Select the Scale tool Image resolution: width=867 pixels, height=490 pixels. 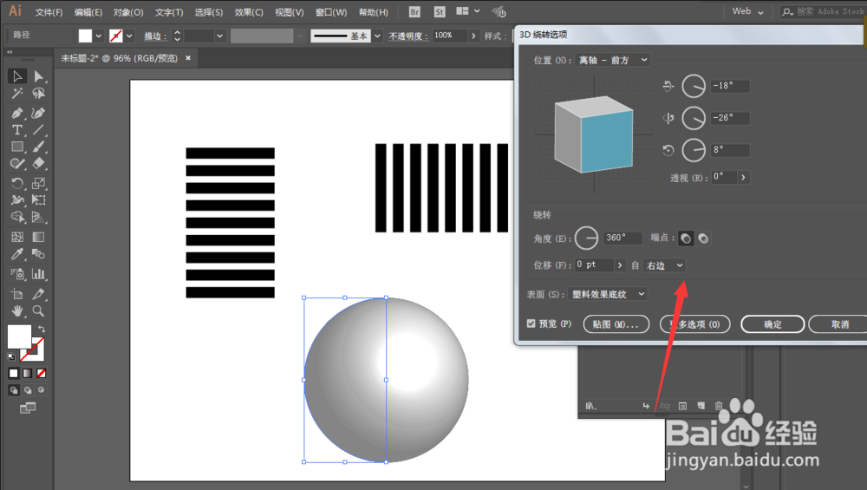38,183
